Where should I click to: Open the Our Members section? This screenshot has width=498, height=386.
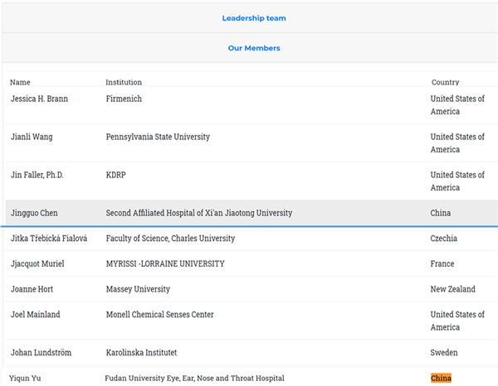(x=254, y=48)
